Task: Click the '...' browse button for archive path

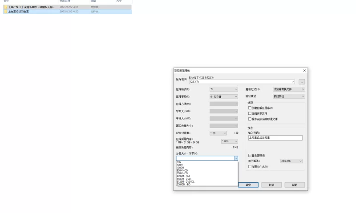Action: [302, 82]
